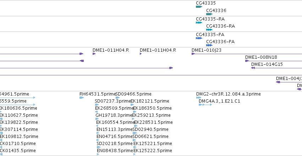This screenshot has height=156, width=302.
Task: Click the SD09466.5prime EST arrow glyph
Action: click(x=117, y=98)
